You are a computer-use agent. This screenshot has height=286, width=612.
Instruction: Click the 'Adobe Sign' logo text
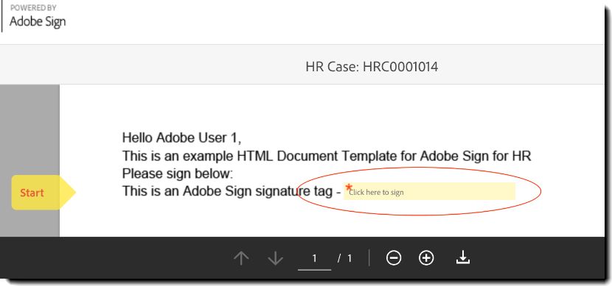(38, 22)
